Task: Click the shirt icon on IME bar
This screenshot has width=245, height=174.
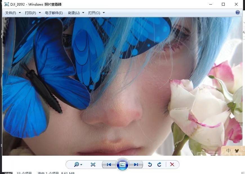Action: click(237, 151)
